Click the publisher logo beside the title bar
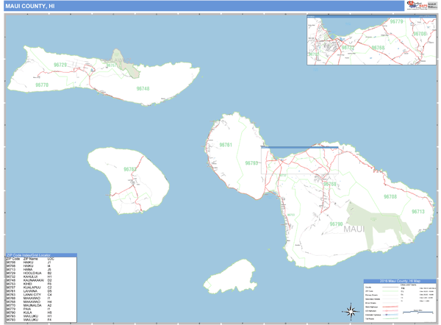441x325 pixels. (422, 6)
